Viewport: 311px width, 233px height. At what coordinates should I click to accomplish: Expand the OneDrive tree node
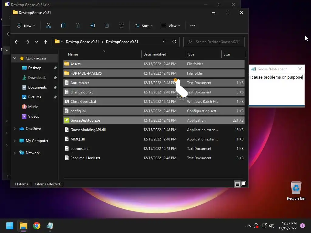click(15, 129)
